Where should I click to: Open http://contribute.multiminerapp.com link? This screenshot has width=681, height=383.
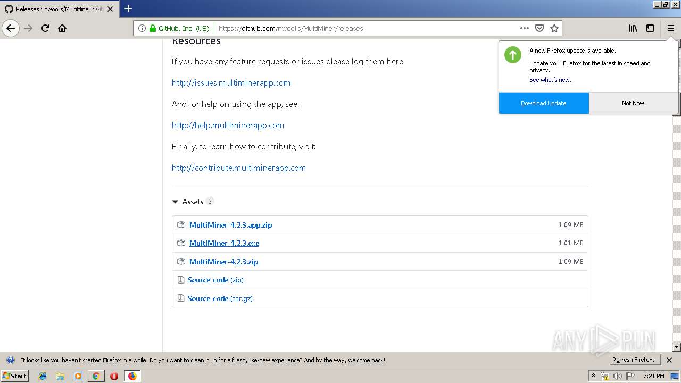coord(239,168)
